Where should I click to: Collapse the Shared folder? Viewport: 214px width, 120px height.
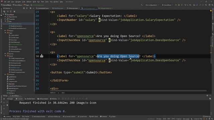tap(5, 56)
